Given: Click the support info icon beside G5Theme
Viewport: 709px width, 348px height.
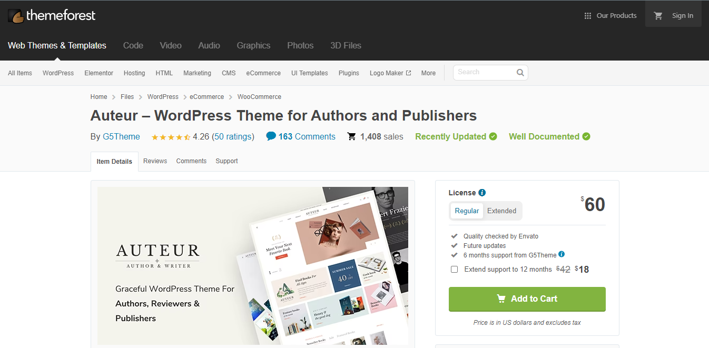Looking at the screenshot, I should (562, 254).
